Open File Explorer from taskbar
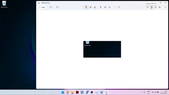169x95 pixels. click(x=72, y=92)
